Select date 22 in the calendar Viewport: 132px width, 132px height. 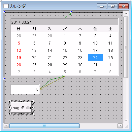65,57
